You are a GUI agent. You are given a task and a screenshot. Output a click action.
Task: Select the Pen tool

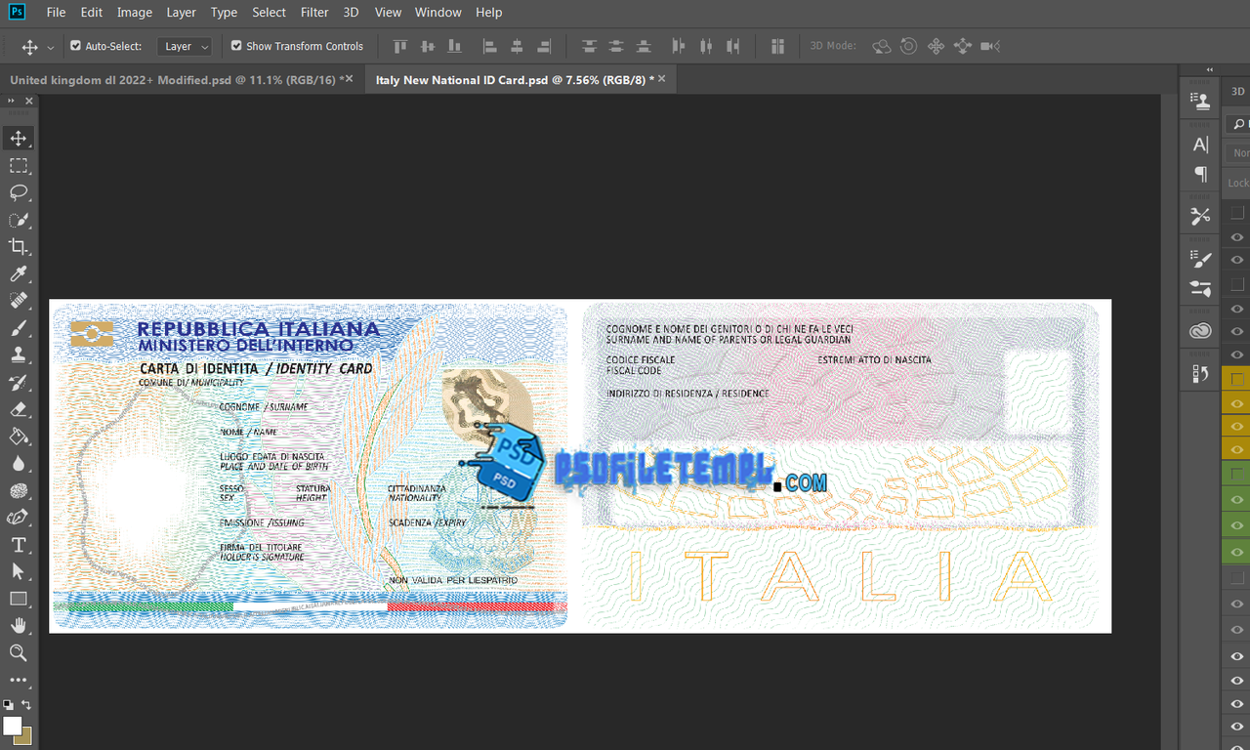(x=19, y=518)
